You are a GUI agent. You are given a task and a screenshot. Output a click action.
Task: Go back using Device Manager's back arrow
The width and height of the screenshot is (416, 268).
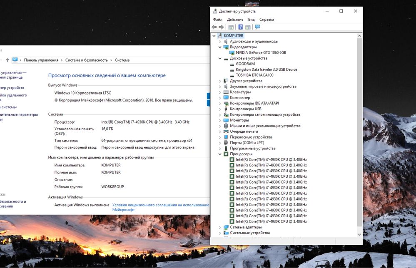(x=214, y=27)
